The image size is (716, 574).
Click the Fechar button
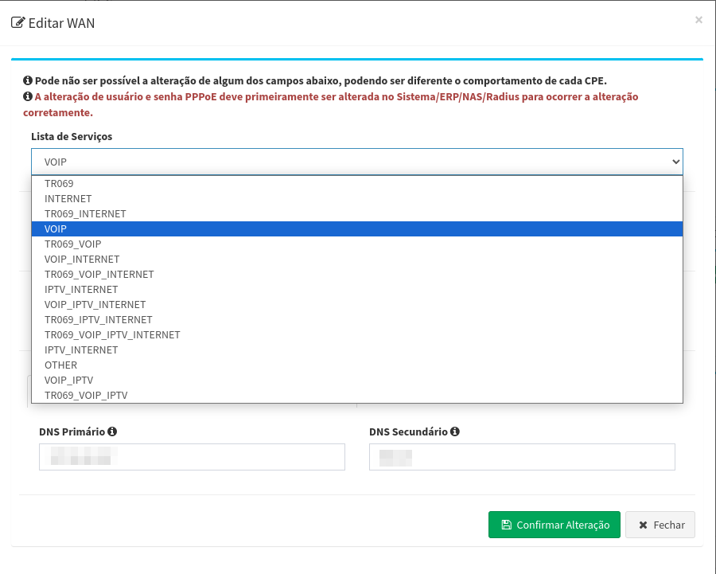[660, 525]
